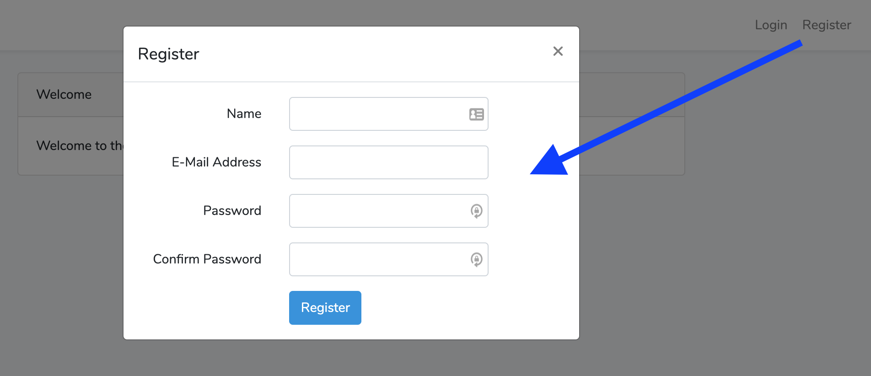Click the Welcome card header behind the dialog

point(64,95)
